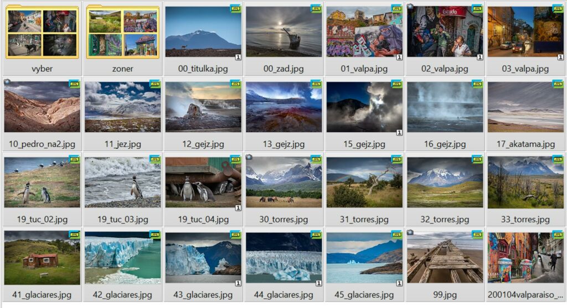Image resolution: width=567 pixels, height=308 pixels.
Task: Click the 45_glaciares.jpg file name label
Action: pyautogui.click(x=364, y=295)
